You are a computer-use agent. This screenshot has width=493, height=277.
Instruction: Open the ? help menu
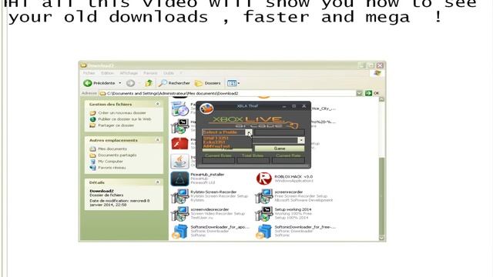tap(181, 73)
